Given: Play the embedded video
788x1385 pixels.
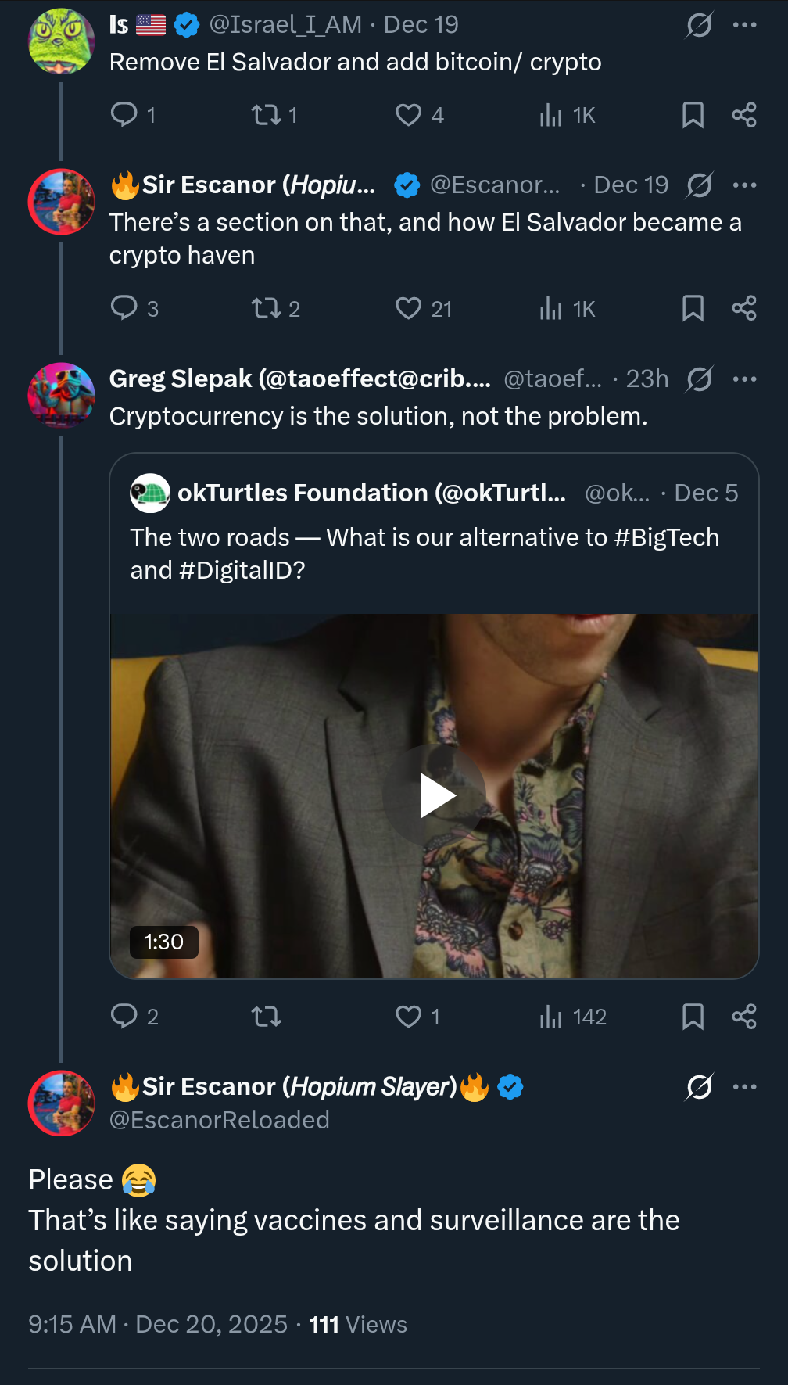Looking at the screenshot, I should (435, 795).
